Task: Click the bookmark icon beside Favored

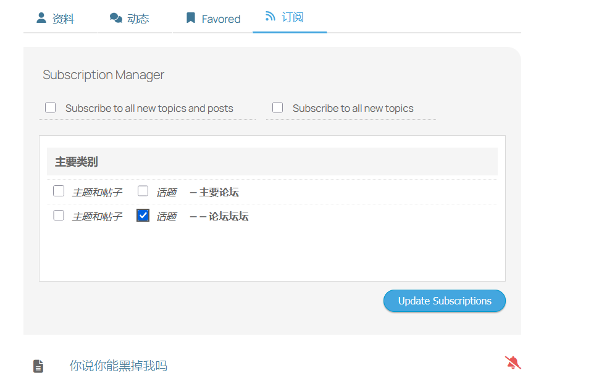Action: pyautogui.click(x=190, y=17)
